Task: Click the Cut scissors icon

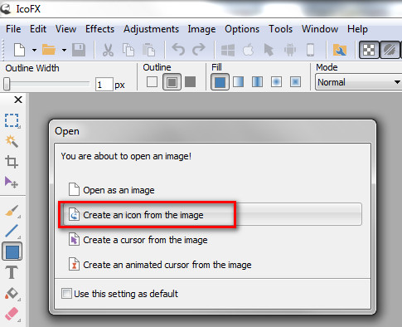Action: [108, 50]
